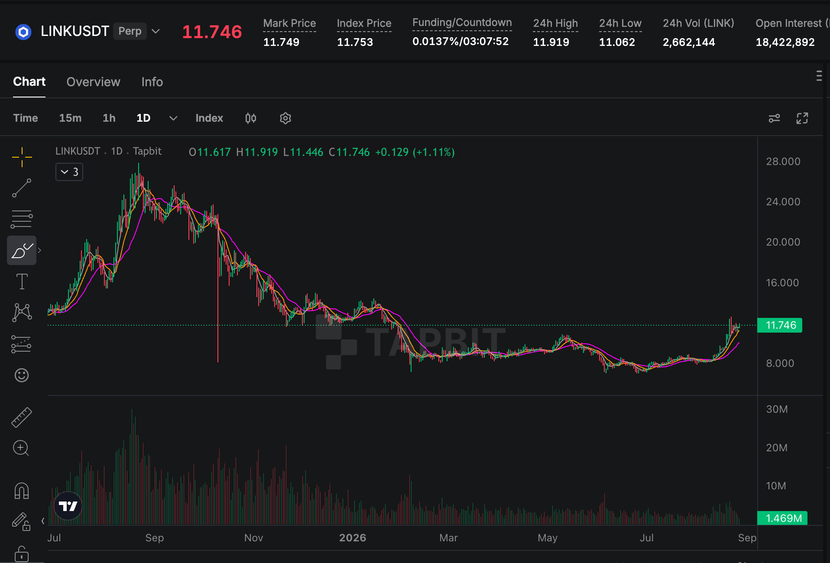Click the Perp contract label
The width and height of the screenshot is (830, 563).
[130, 31]
